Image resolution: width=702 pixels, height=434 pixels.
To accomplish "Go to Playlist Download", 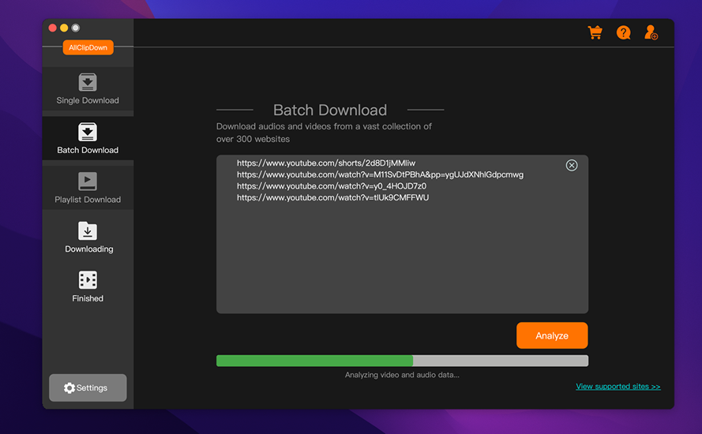I will pyautogui.click(x=88, y=188).
